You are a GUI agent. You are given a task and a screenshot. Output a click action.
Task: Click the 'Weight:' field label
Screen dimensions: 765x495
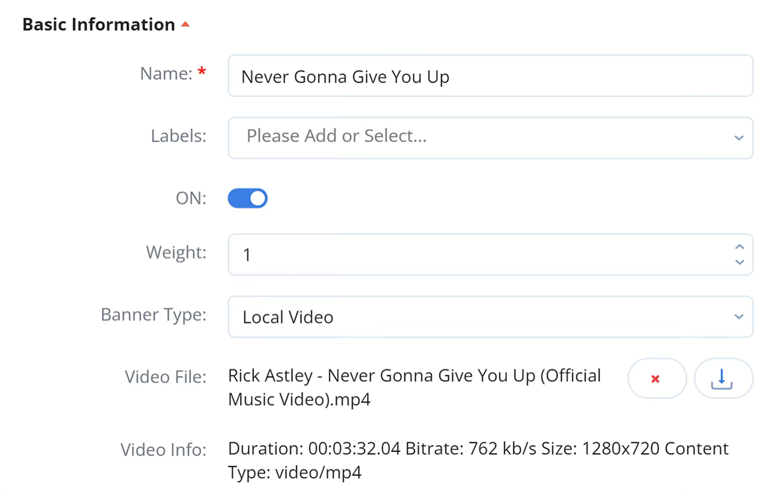tap(176, 253)
